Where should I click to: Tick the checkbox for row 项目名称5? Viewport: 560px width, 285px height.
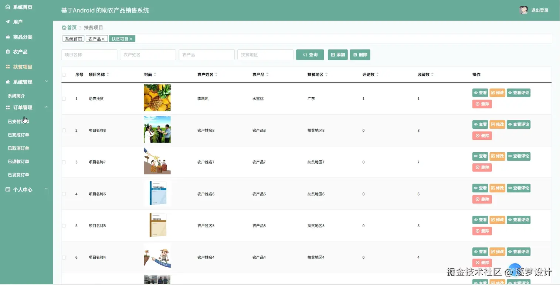point(64,226)
